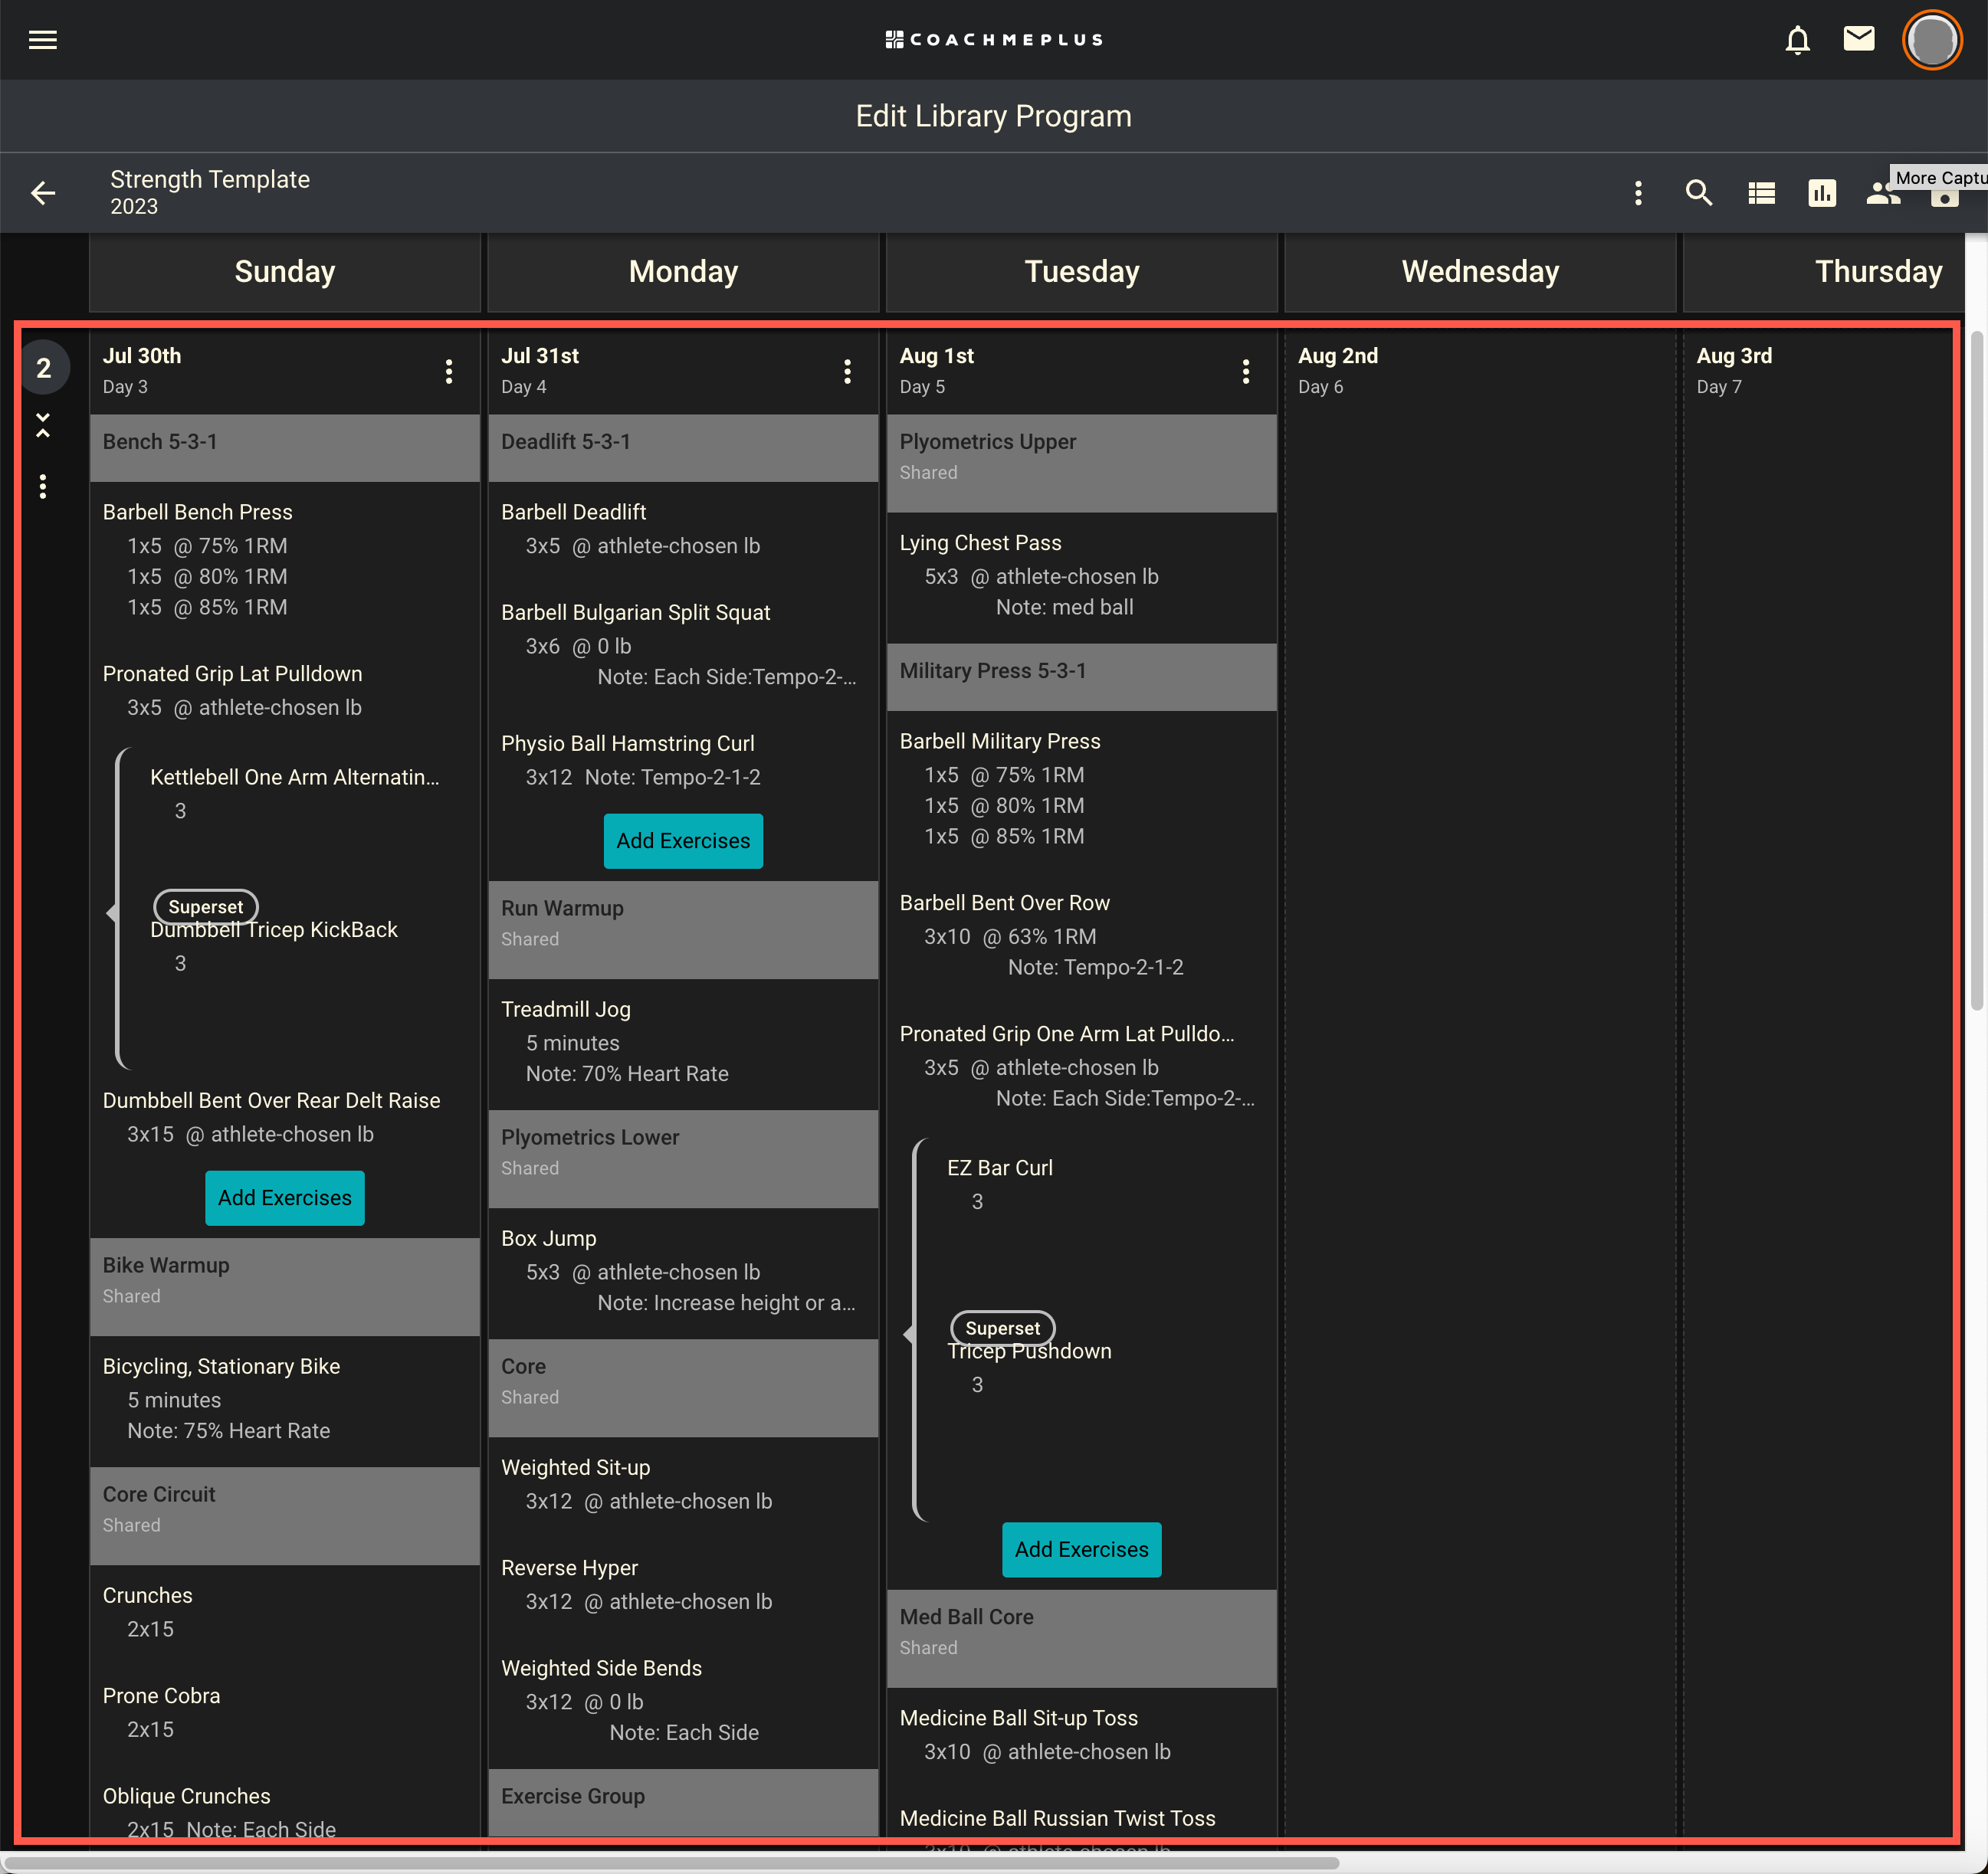Select the Thursday column header

(1824, 272)
